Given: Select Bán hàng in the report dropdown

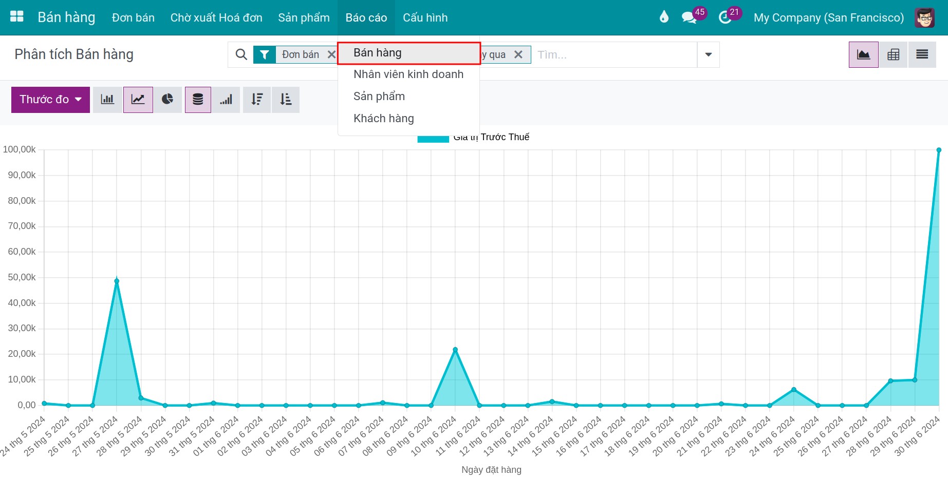Looking at the screenshot, I should click(x=409, y=53).
